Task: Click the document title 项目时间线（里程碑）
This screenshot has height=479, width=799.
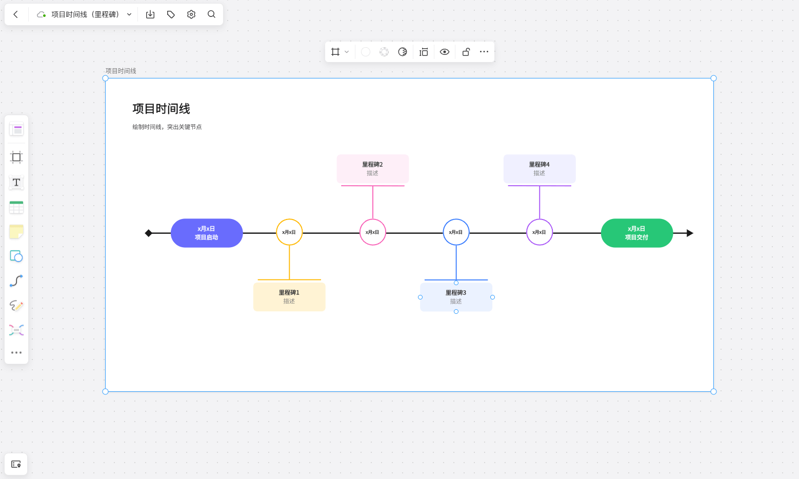Action: click(86, 14)
